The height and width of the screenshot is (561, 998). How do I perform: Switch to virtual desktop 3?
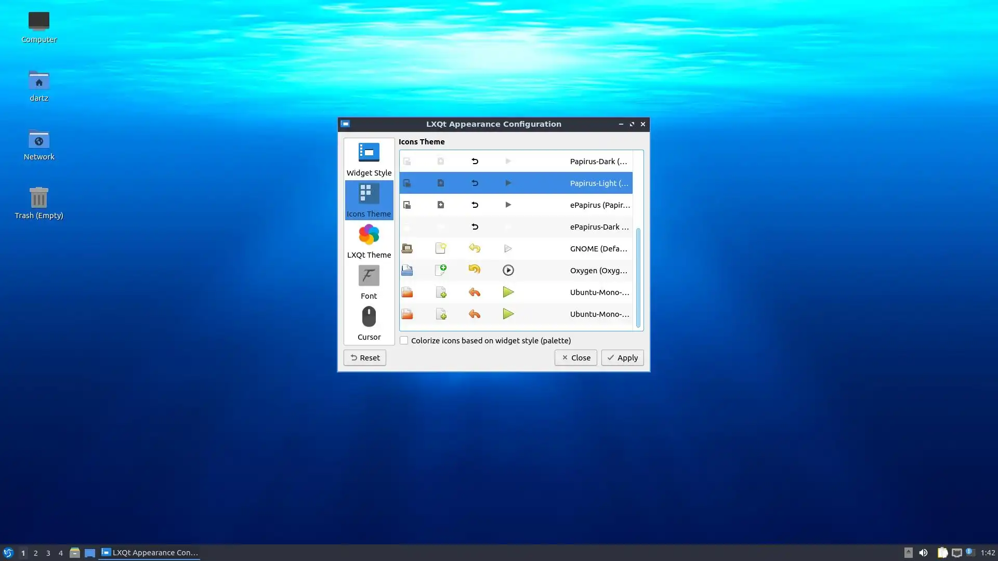coord(48,553)
